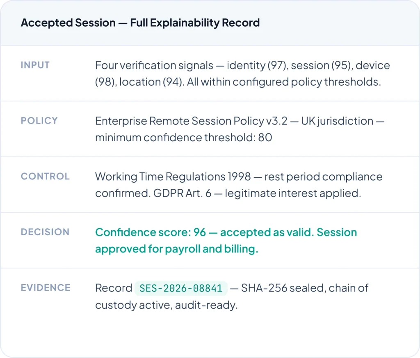
Task: Select the EVIDENCE row label
Action: click(46, 288)
